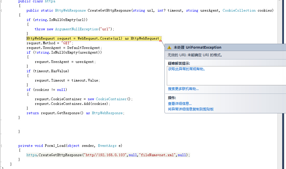Click the if (string.IsNullOrEmpty(url)) line
The image size is (286, 169).
pos(57,20)
